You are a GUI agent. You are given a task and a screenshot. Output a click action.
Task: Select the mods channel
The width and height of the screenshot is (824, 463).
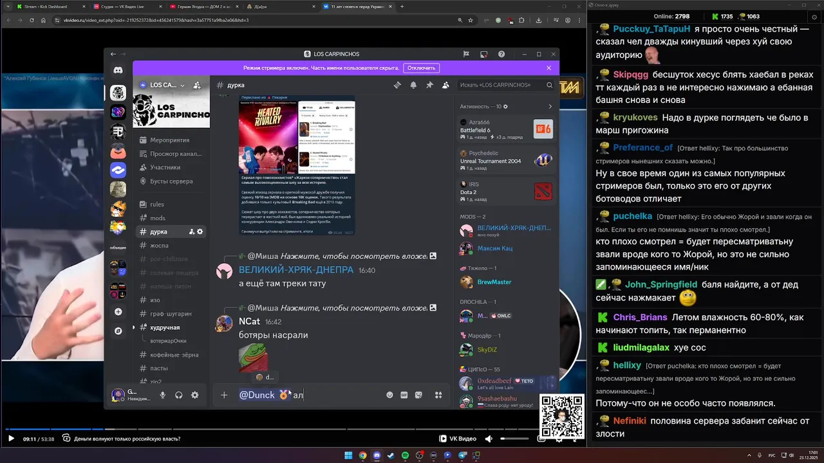[x=171, y=218]
